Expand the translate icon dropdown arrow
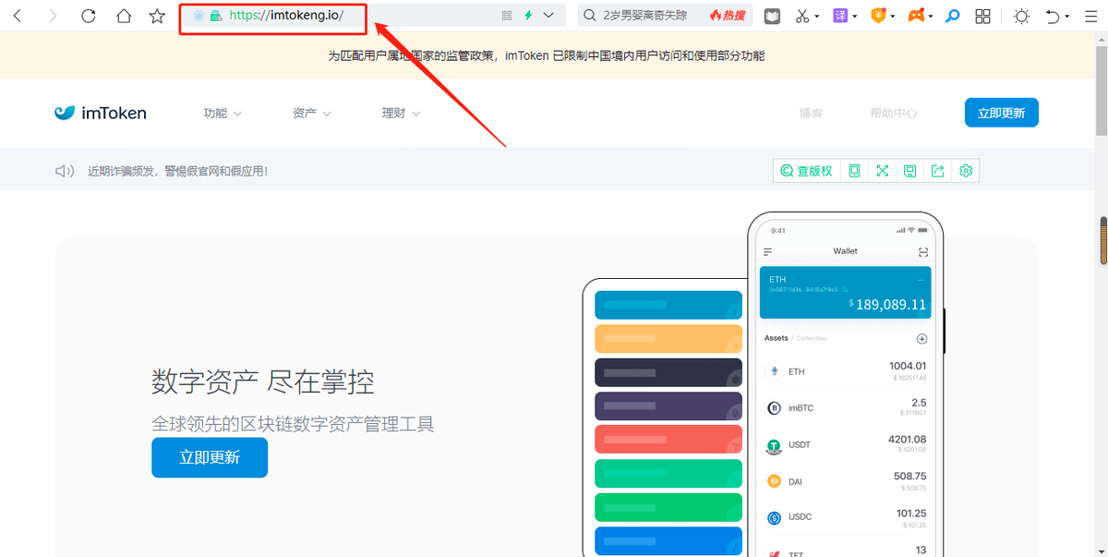 pyautogui.click(x=855, y=17)
